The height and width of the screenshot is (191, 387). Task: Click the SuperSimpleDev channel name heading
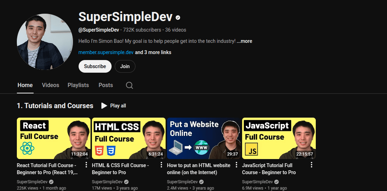(125, 17)
